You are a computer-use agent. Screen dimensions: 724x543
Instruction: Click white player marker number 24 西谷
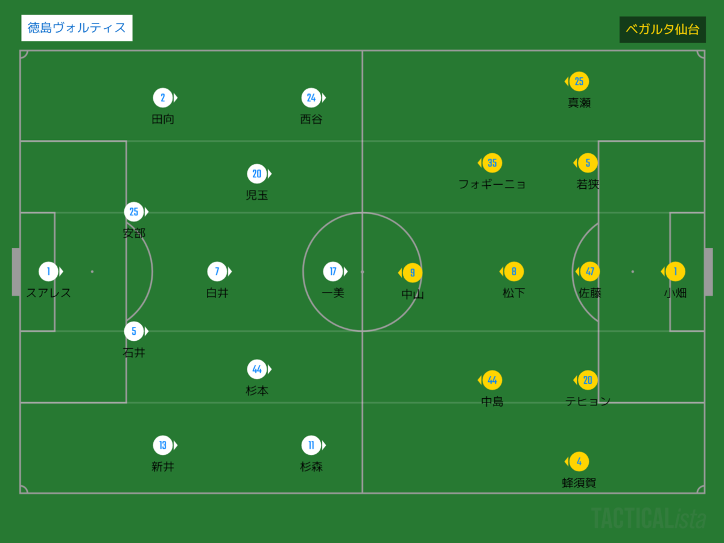[311, 98]
